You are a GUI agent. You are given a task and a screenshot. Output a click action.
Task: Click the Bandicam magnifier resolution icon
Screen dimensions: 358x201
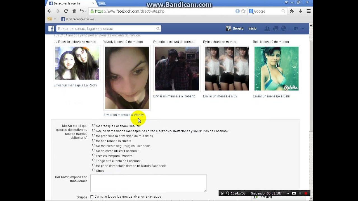[x=227, y=193]
